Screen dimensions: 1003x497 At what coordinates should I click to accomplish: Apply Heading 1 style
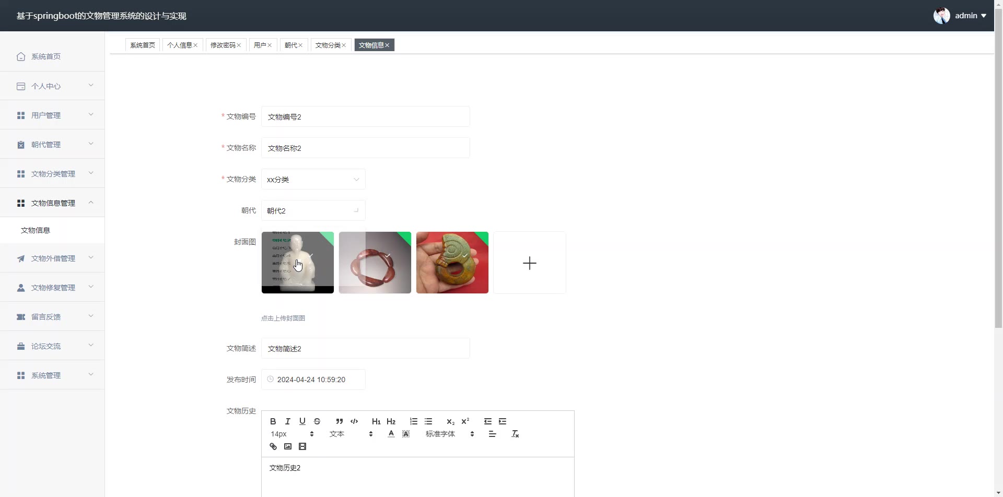point(376,421)
